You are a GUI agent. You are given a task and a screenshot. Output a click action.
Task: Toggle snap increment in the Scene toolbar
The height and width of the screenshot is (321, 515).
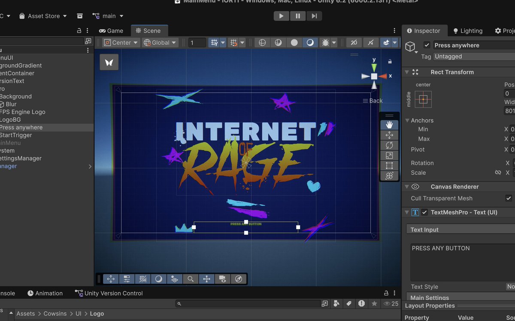[233, 42]
